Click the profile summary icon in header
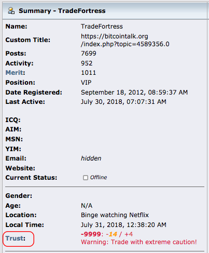 click(11, 11)
